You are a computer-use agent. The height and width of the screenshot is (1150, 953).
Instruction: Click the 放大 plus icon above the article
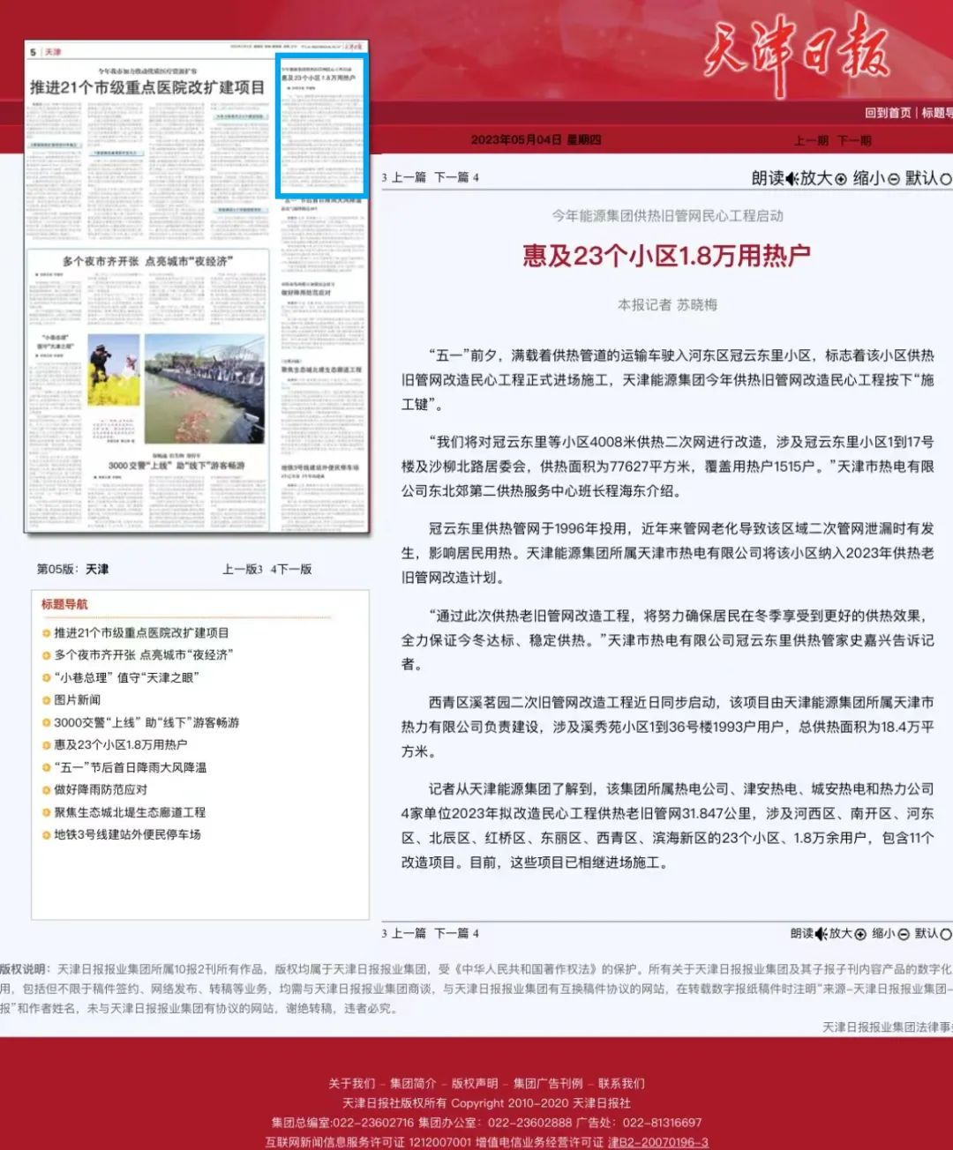coord(840,178)
